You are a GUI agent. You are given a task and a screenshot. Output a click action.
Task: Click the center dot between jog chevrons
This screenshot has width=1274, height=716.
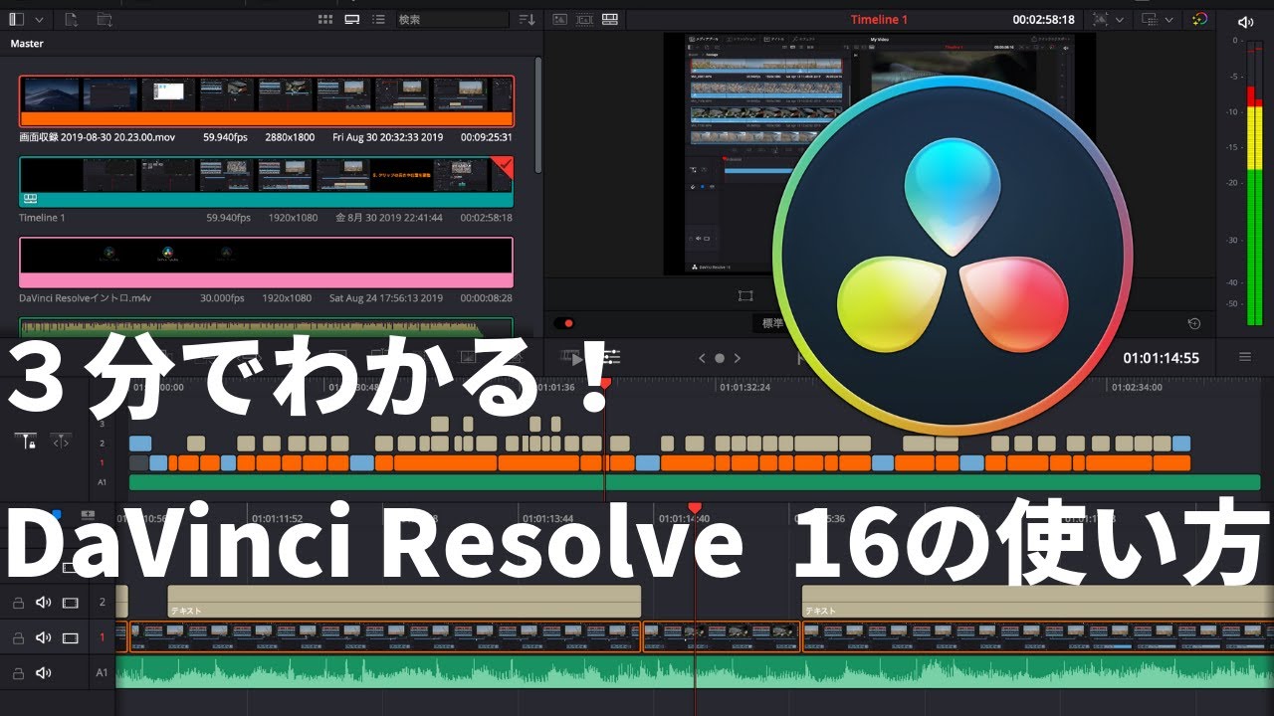[x=720, y=358]
